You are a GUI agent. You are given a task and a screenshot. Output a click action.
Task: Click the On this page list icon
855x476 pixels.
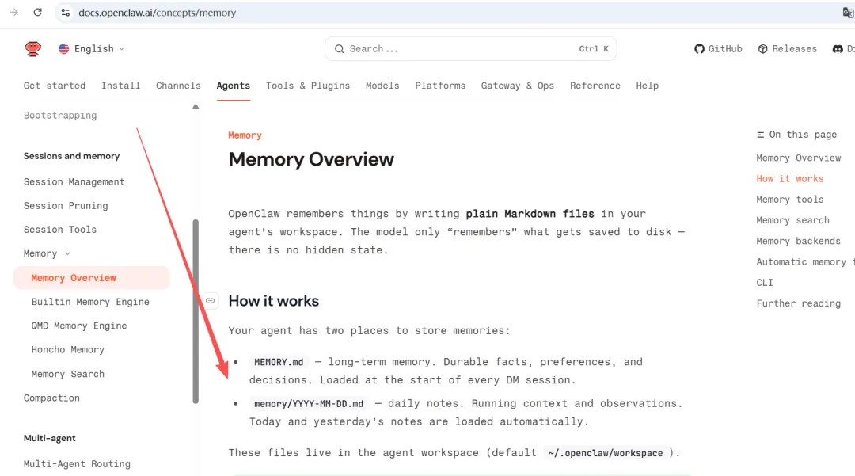click(x=760, y=135)
